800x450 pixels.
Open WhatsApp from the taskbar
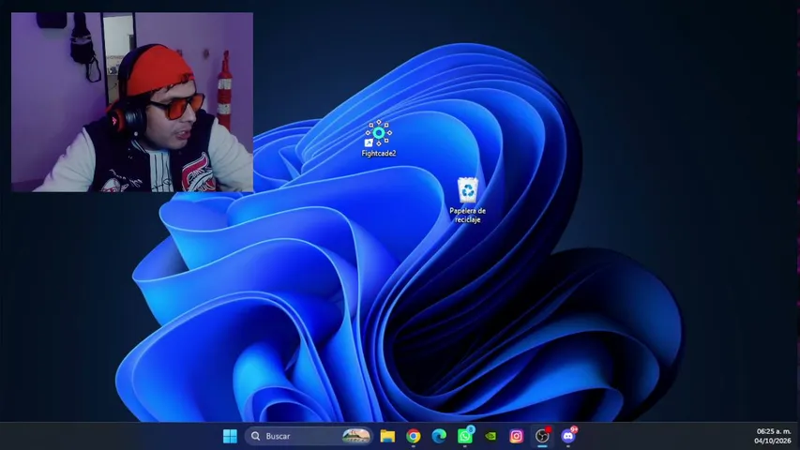click(465, 436)
